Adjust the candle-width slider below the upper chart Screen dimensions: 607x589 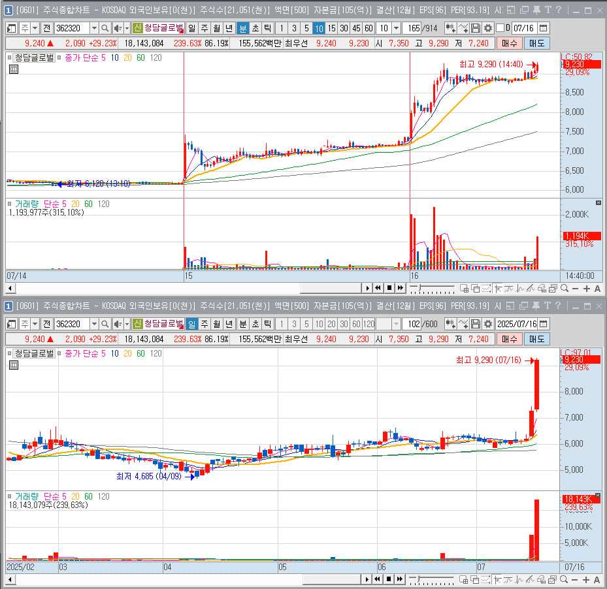[x=432, y=289]
